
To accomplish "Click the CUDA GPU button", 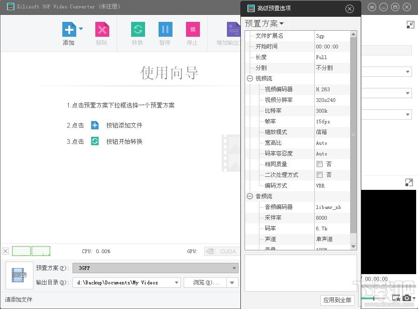I will [x=222, y=251].
